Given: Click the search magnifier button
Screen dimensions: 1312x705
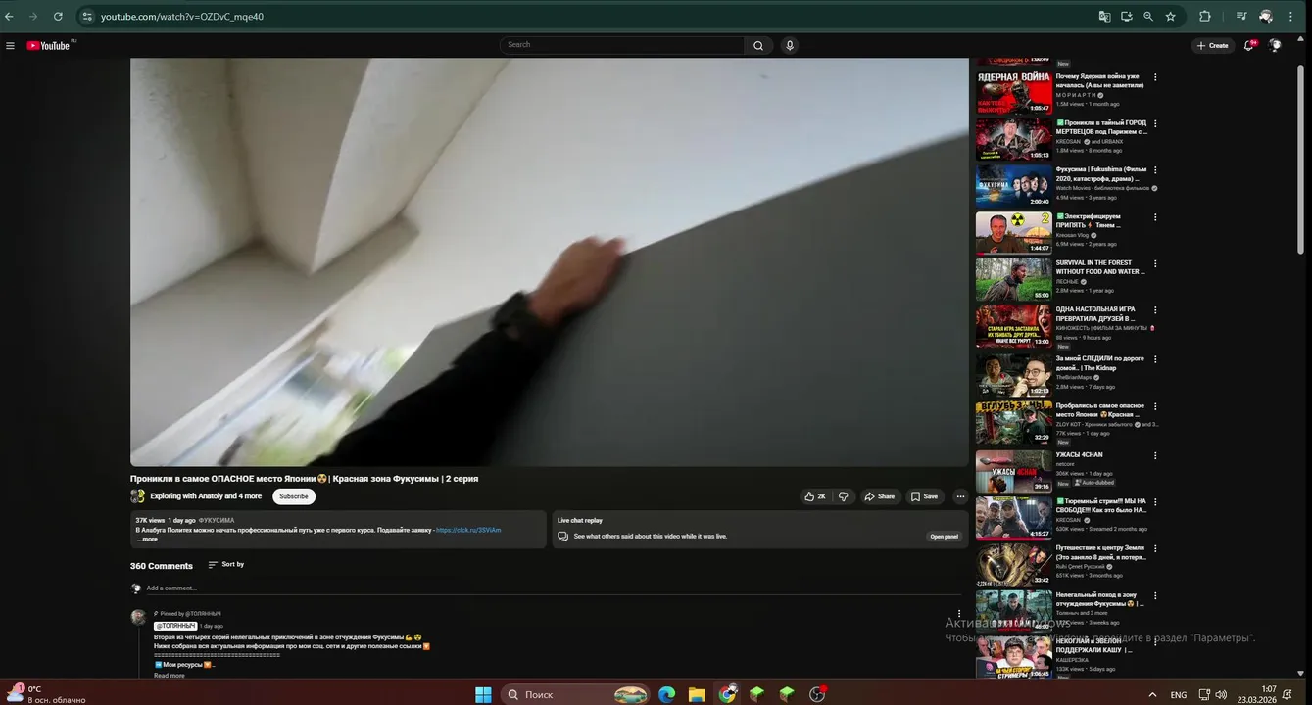Looking at the screenshot, I should point(758,45).
